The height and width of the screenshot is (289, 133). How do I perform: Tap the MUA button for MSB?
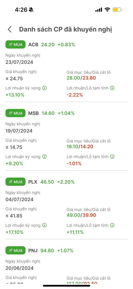pos(15,113)
